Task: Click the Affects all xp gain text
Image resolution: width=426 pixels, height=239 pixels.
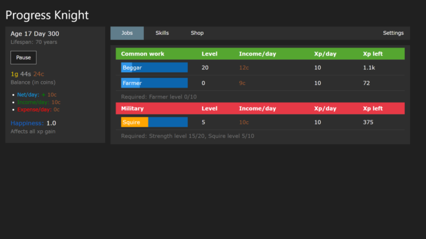Action: [33, 131]
